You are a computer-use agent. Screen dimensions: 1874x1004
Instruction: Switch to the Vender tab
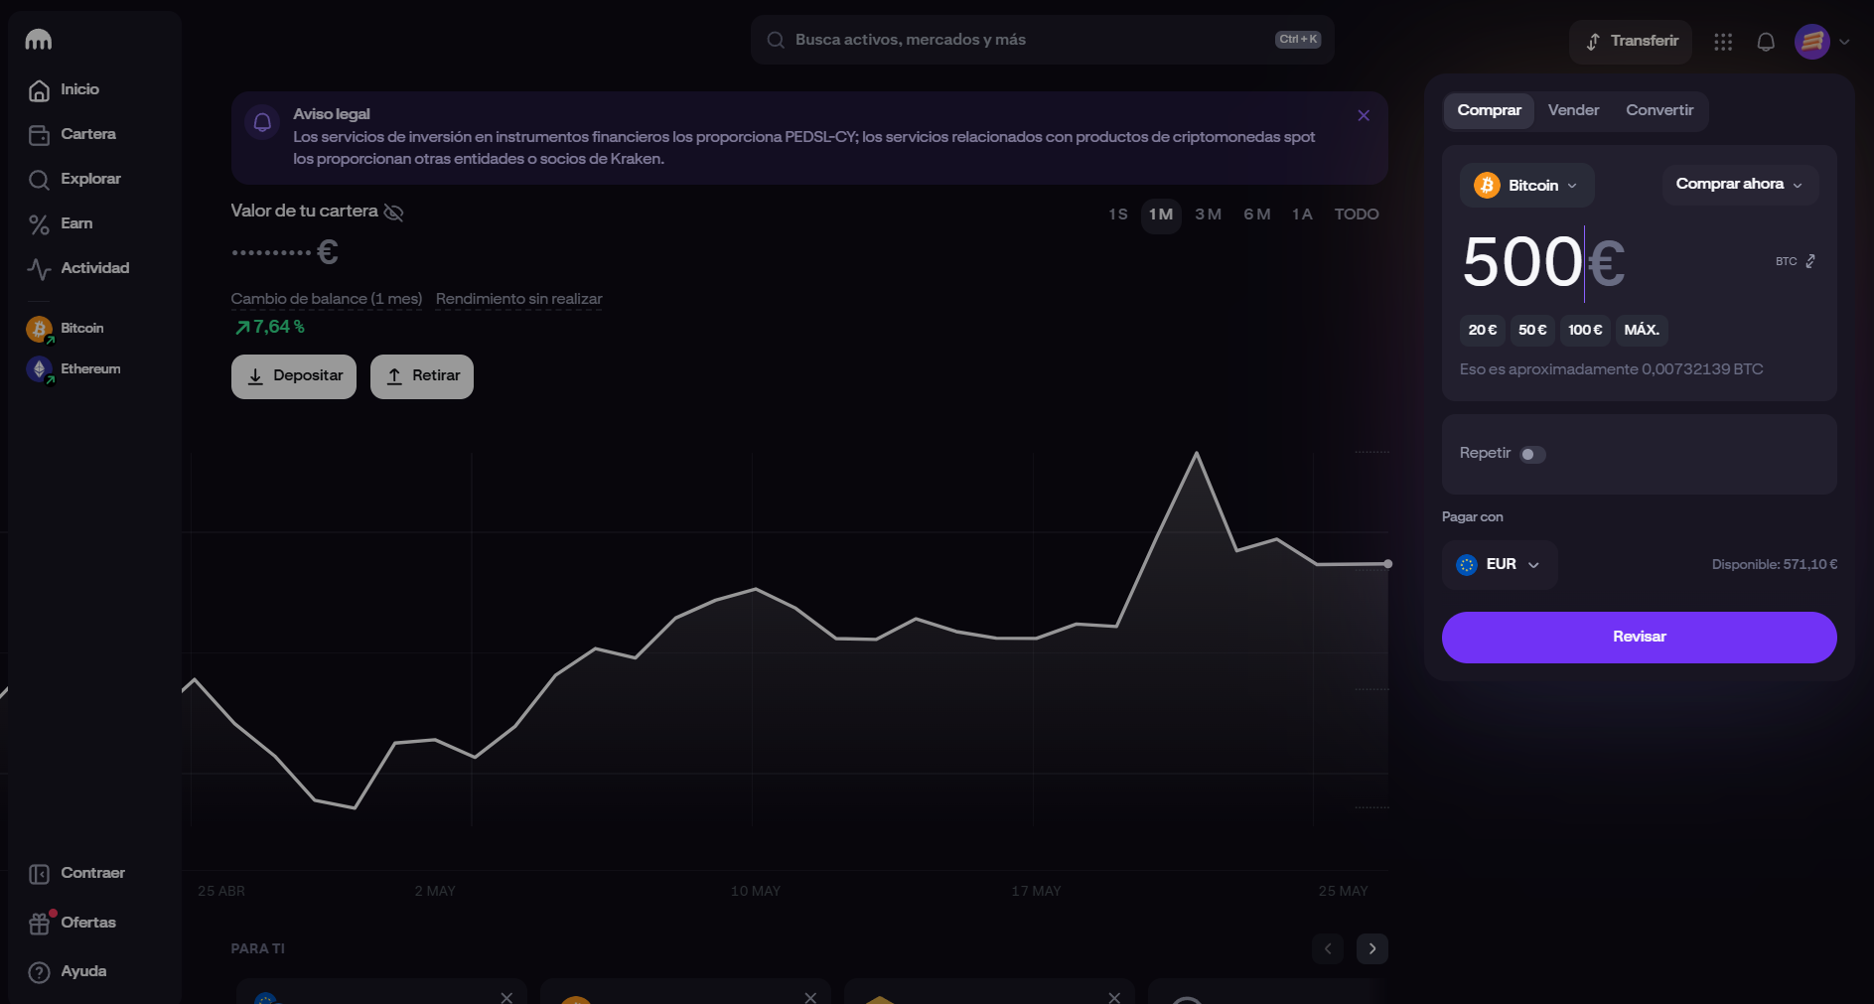1573,110
